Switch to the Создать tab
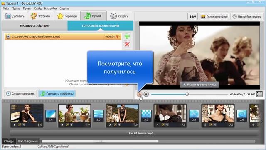The height and width of the screenshot is (150, 266). 120,16
